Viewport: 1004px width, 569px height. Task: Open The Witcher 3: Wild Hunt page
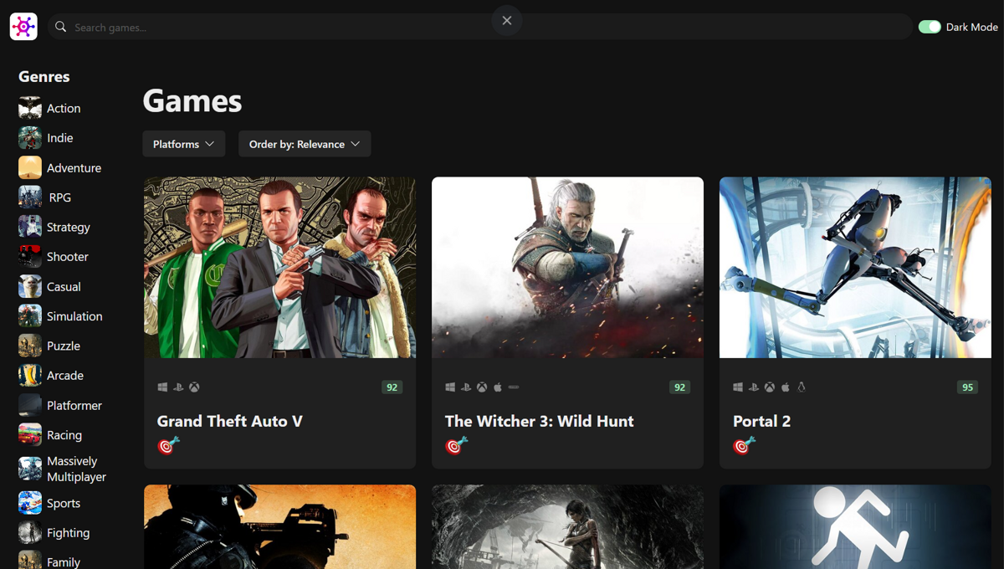540,421
